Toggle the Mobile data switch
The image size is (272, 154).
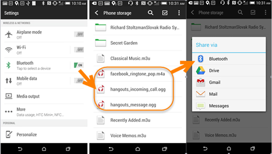click(79, 80)
